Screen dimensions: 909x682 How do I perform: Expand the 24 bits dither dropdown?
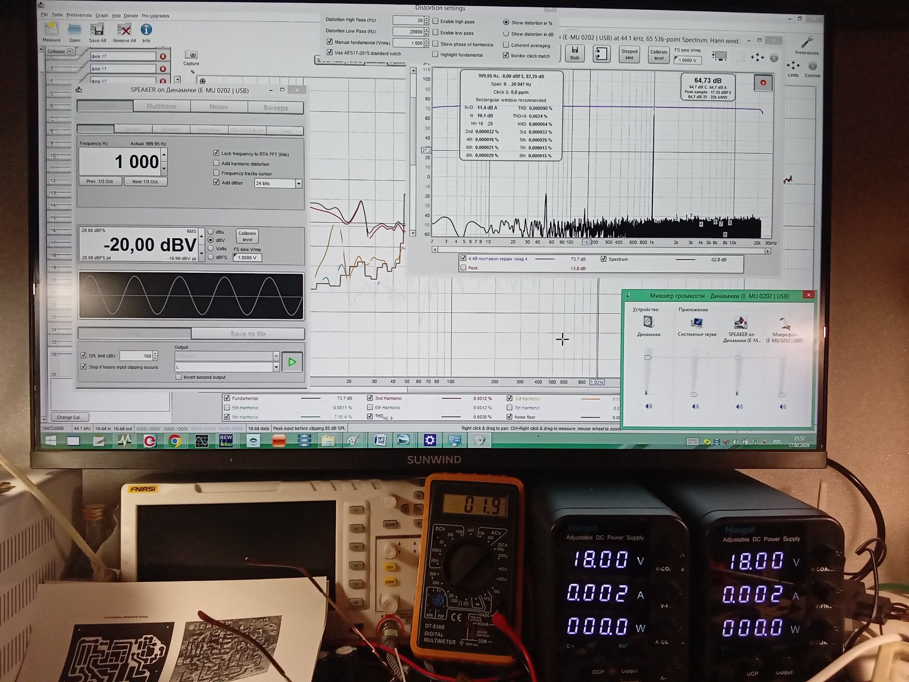click(299, 183)
